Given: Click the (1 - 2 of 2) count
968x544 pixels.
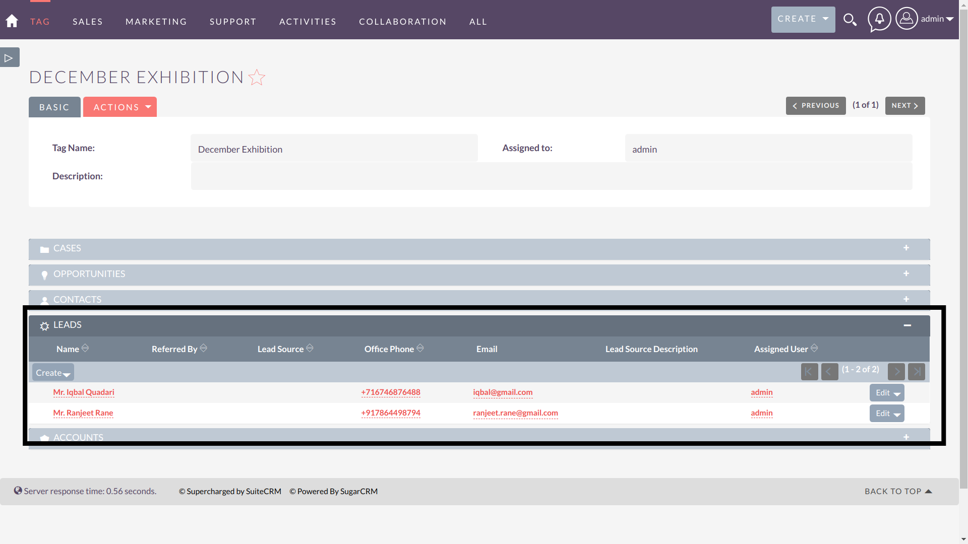Looking at the screenshot, I should 861,369.
